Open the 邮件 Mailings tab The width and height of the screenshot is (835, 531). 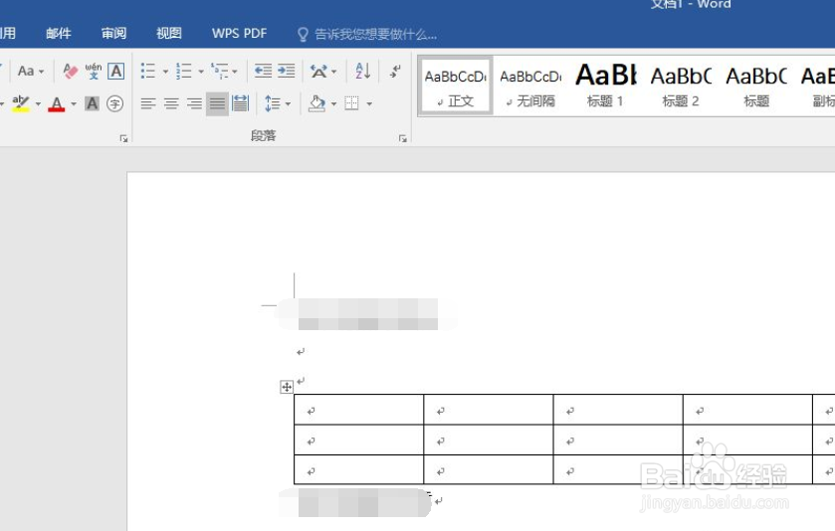pos(59,34)
